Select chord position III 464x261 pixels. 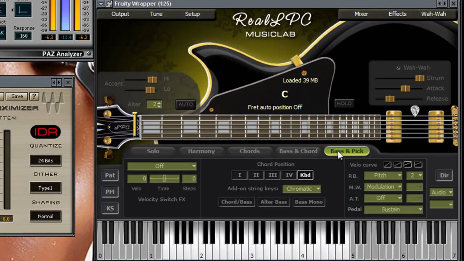tap(273, 175)
